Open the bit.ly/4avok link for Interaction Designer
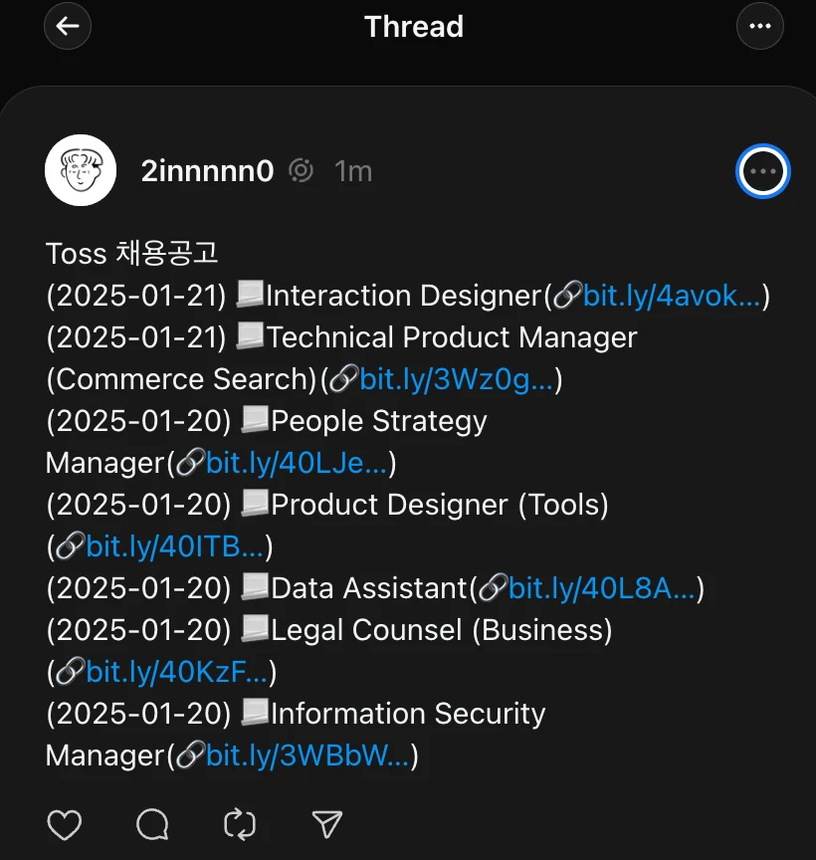The height and width of the screenshot is (860, 816). tap(672, 296)
